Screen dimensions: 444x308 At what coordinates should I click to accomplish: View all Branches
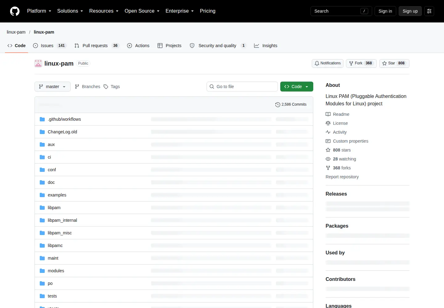88,87
